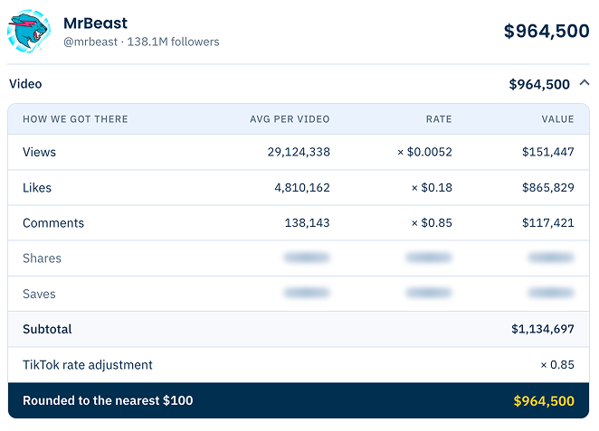The height and width of the screenshot is (431, 599).
Task: Click the 138,143 comments average
Action: coord(307,223)
